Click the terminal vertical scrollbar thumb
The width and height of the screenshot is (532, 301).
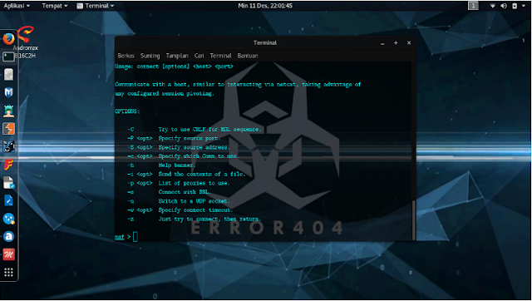[x=414, y=220]
